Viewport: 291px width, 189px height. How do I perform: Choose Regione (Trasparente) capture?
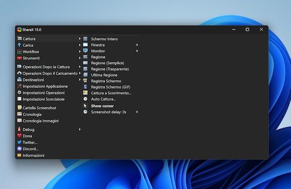click(x=110, y=69)
